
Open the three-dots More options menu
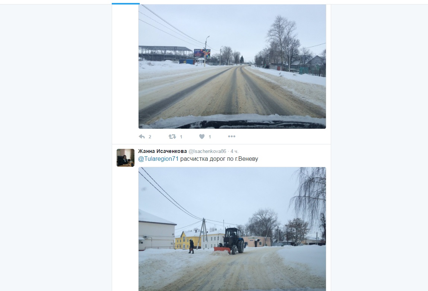coord(231,137)
